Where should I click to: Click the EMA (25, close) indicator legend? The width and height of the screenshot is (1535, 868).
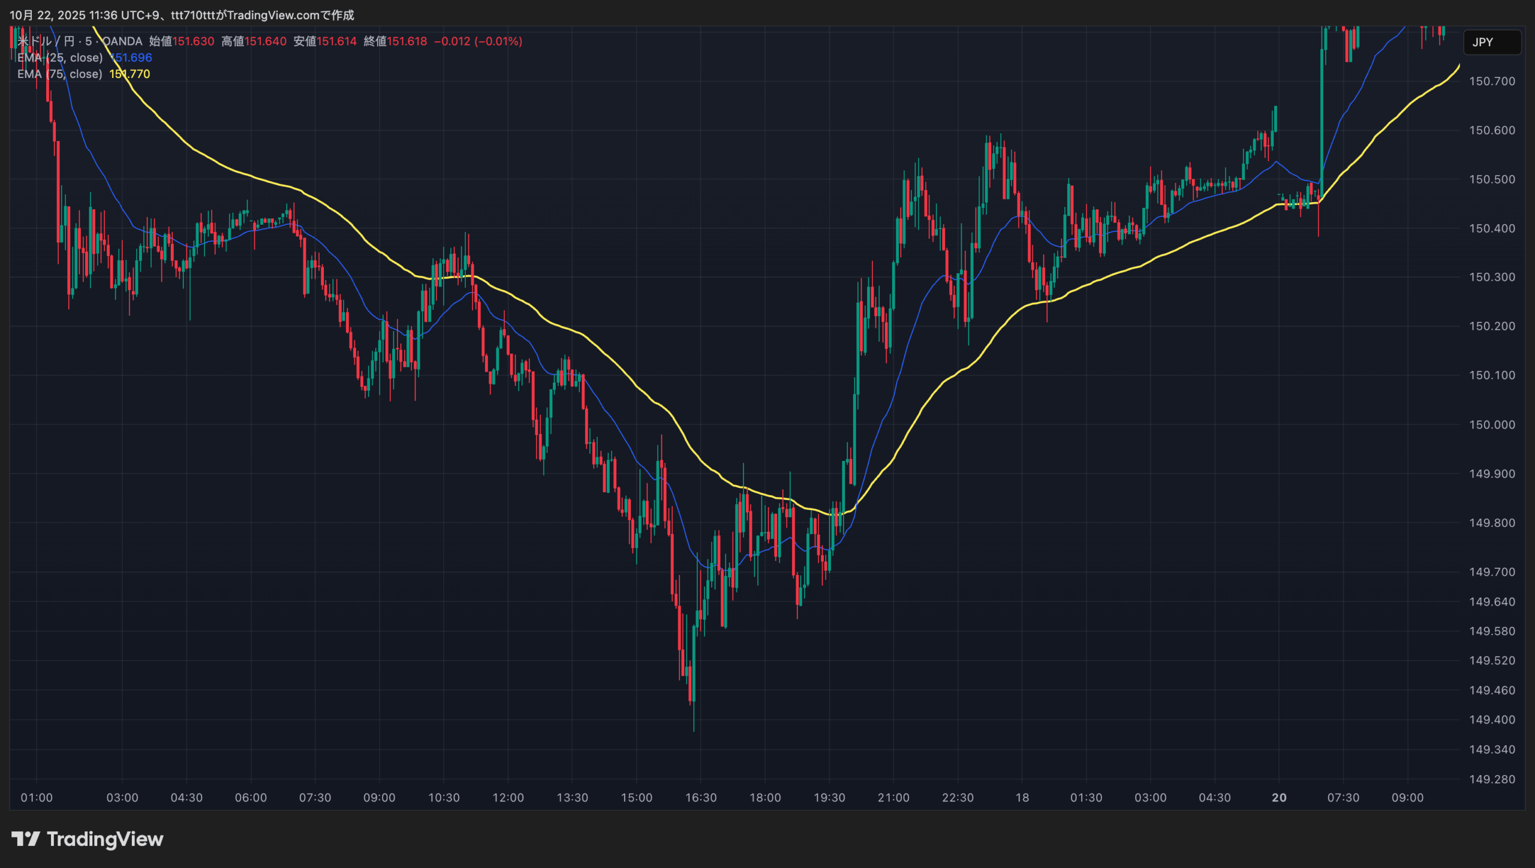60,58
